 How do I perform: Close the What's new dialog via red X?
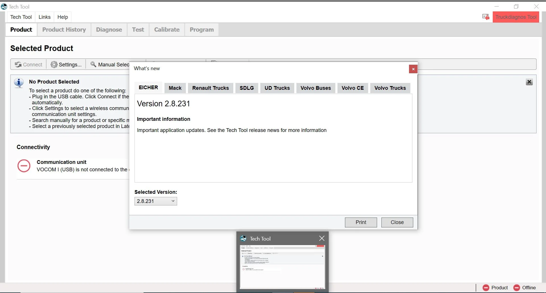pyautogui.click(x=413, y=69)
